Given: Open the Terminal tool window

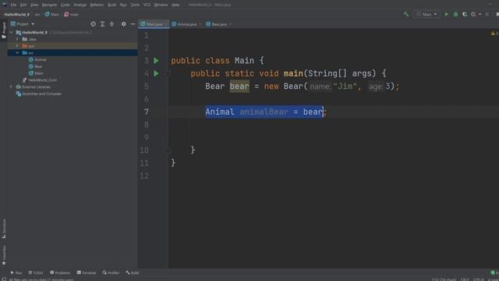Looking at the screenshot, I should [x=87, y=272].
